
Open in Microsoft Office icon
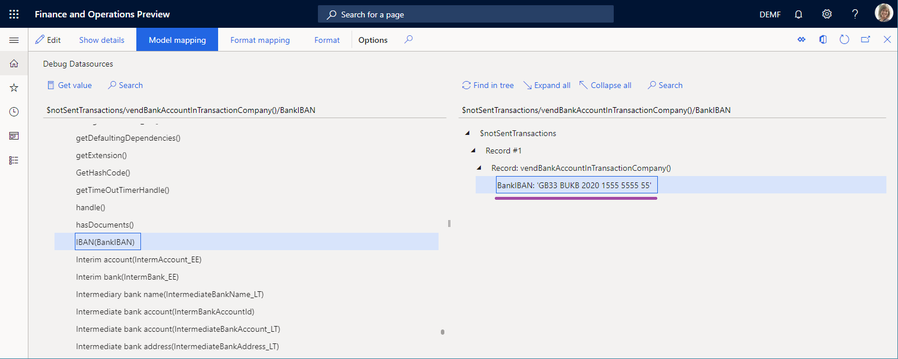(x=823, y=40)
